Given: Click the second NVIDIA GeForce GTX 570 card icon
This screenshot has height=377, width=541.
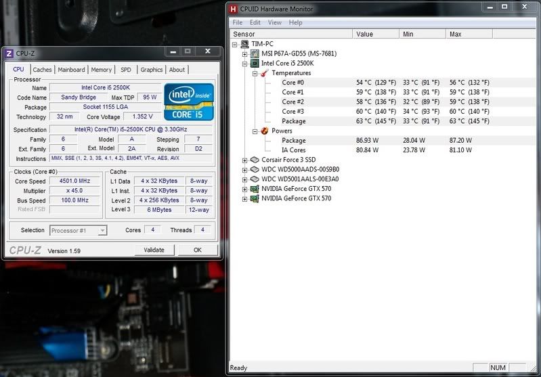Looking at the screenshot, I should click(255, 198).
